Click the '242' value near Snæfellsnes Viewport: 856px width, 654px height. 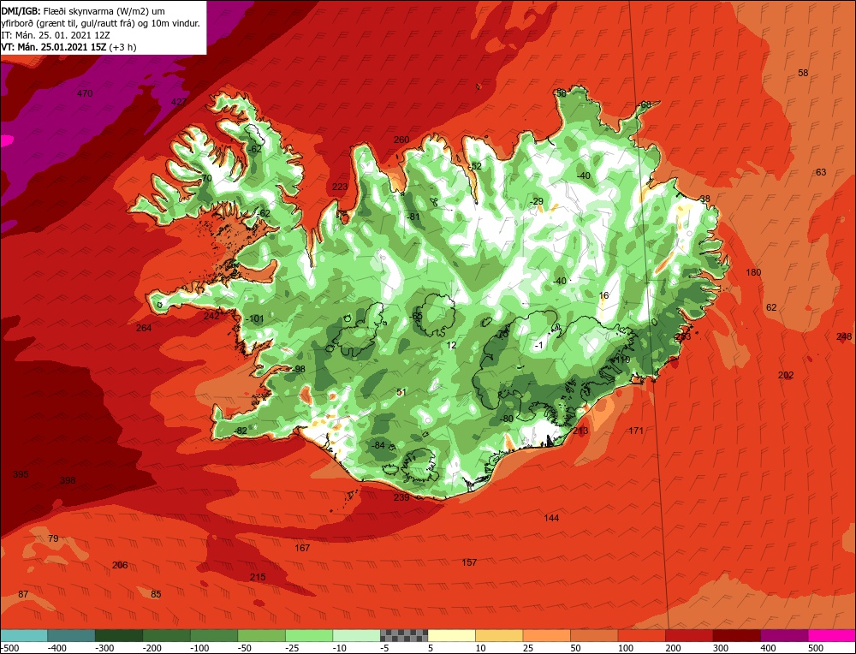(x=211, y=316)
